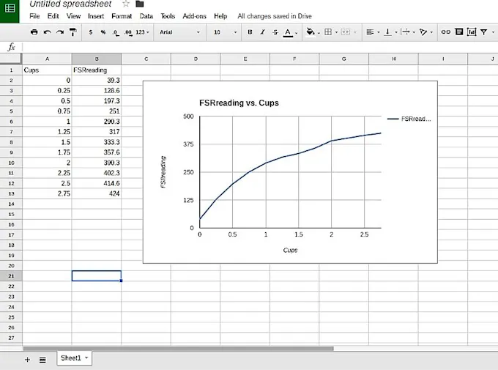Open the Add-ons menu
The image size is (498, 370).
coord(194,16)
